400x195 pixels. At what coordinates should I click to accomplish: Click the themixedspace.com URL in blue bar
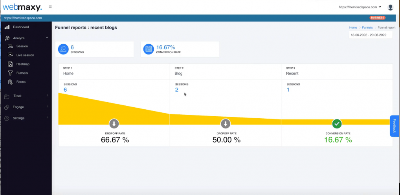[x=23, y=18]
